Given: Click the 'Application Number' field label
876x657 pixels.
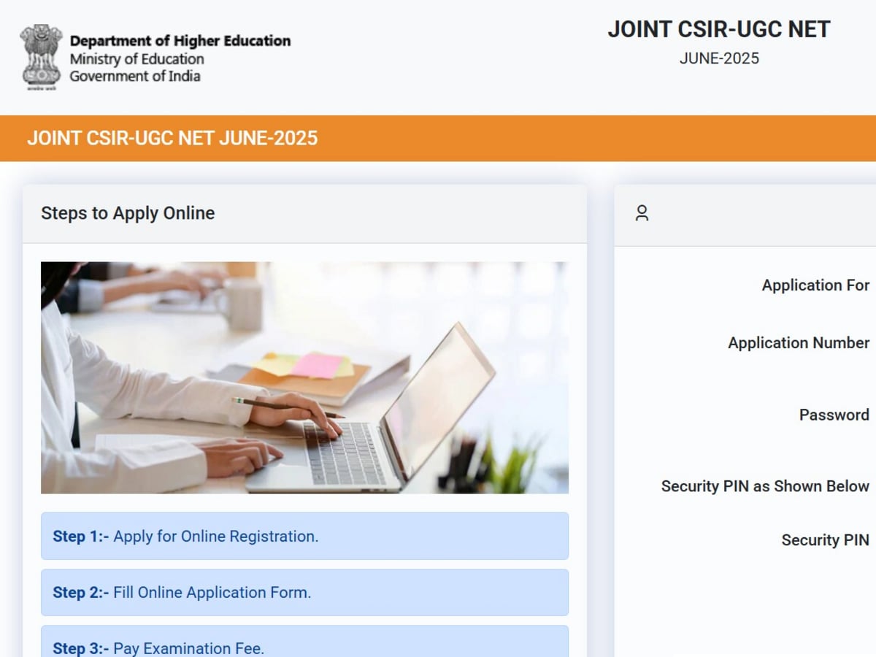Looking at the screenshot, I should (799, 343).
